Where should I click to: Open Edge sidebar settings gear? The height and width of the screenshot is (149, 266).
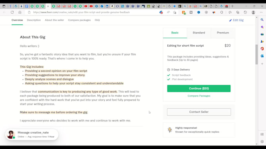262,142
